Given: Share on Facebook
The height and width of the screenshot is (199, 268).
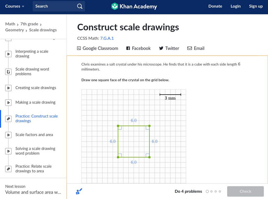Looking at the screenshot, I should tap(138, 48).
